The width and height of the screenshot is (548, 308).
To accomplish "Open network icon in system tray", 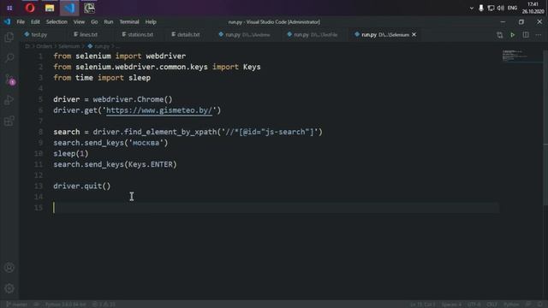I will 491,8.
